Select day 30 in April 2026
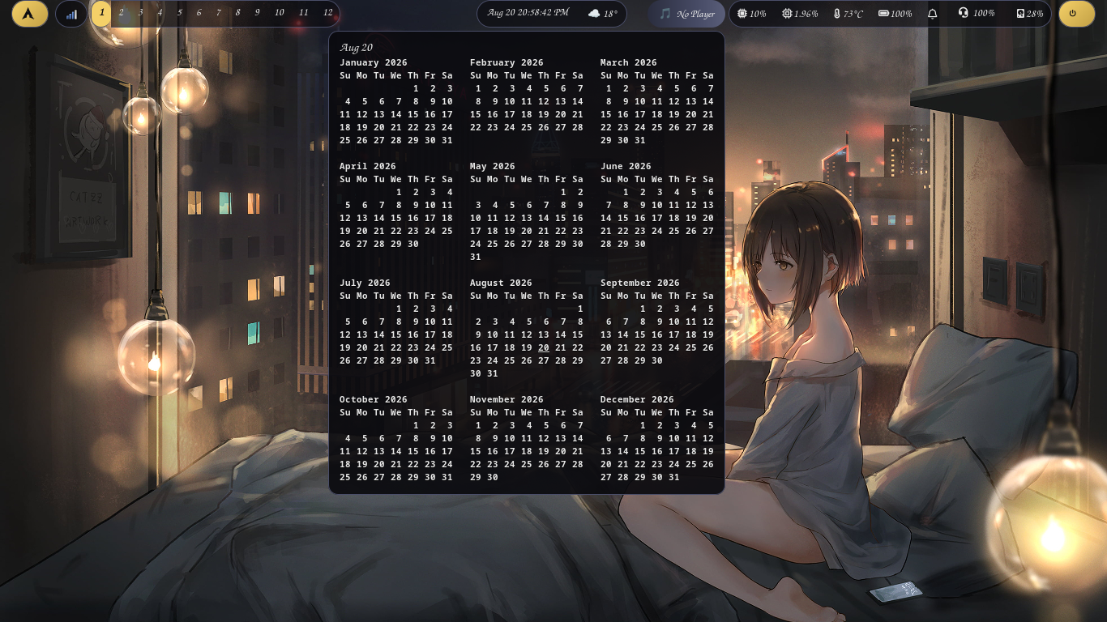 point(413,244)
